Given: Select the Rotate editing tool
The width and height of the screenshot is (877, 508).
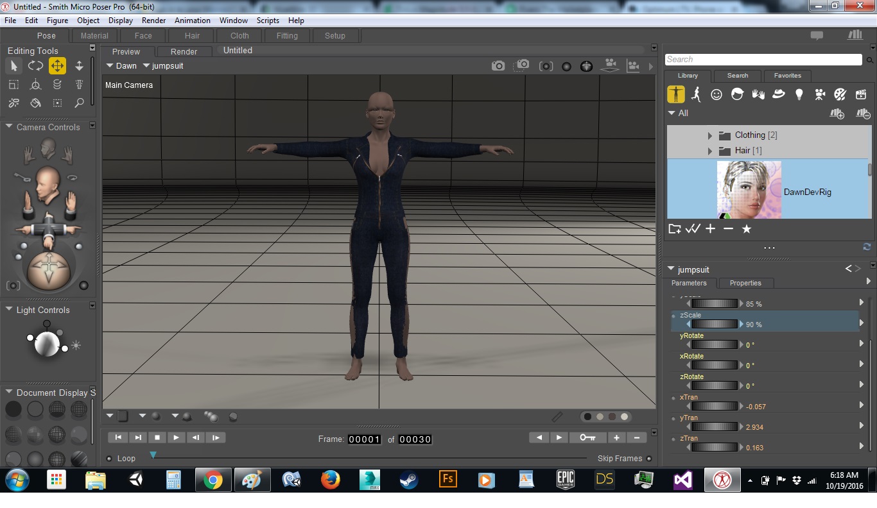Looking at the screenshot, I should 35,65.
